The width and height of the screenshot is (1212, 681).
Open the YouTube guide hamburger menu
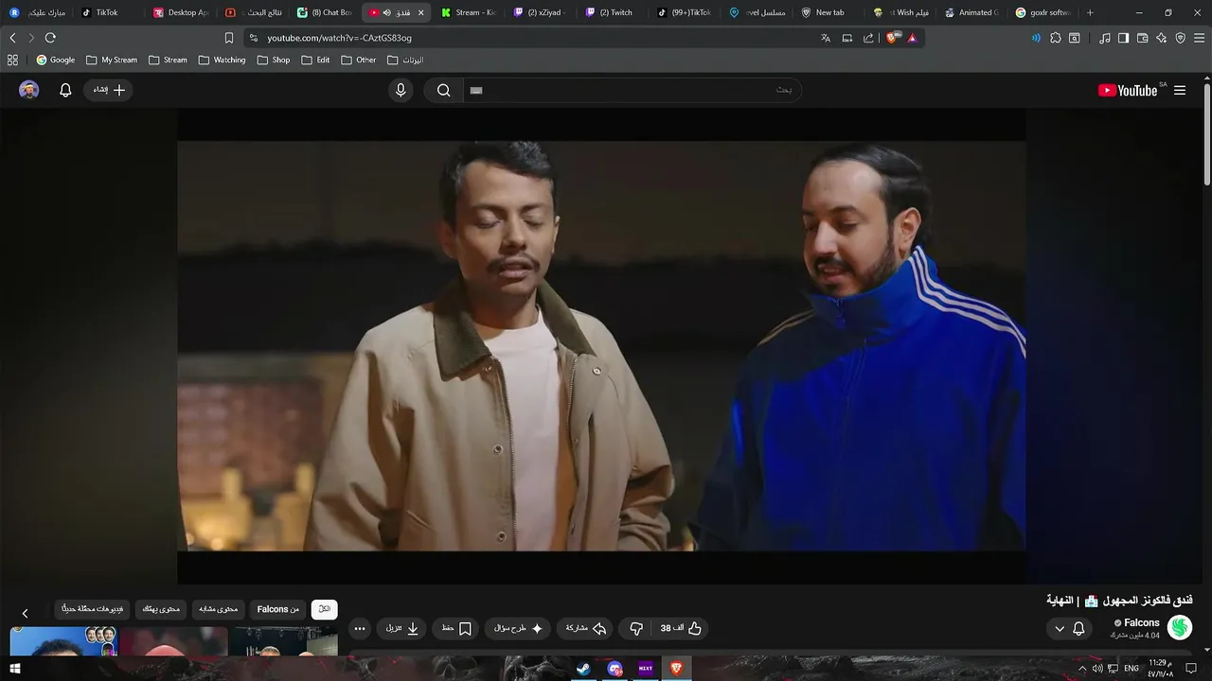1180,90
